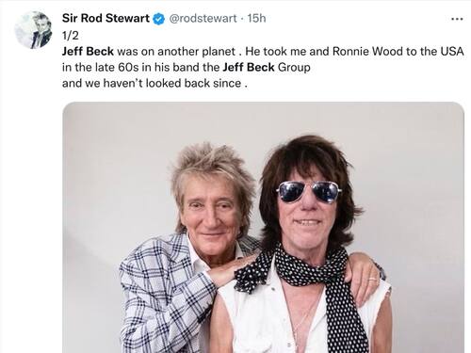Open the @rodstewart handle link
This screenshot has width=471, height=353.
point(203,19)
